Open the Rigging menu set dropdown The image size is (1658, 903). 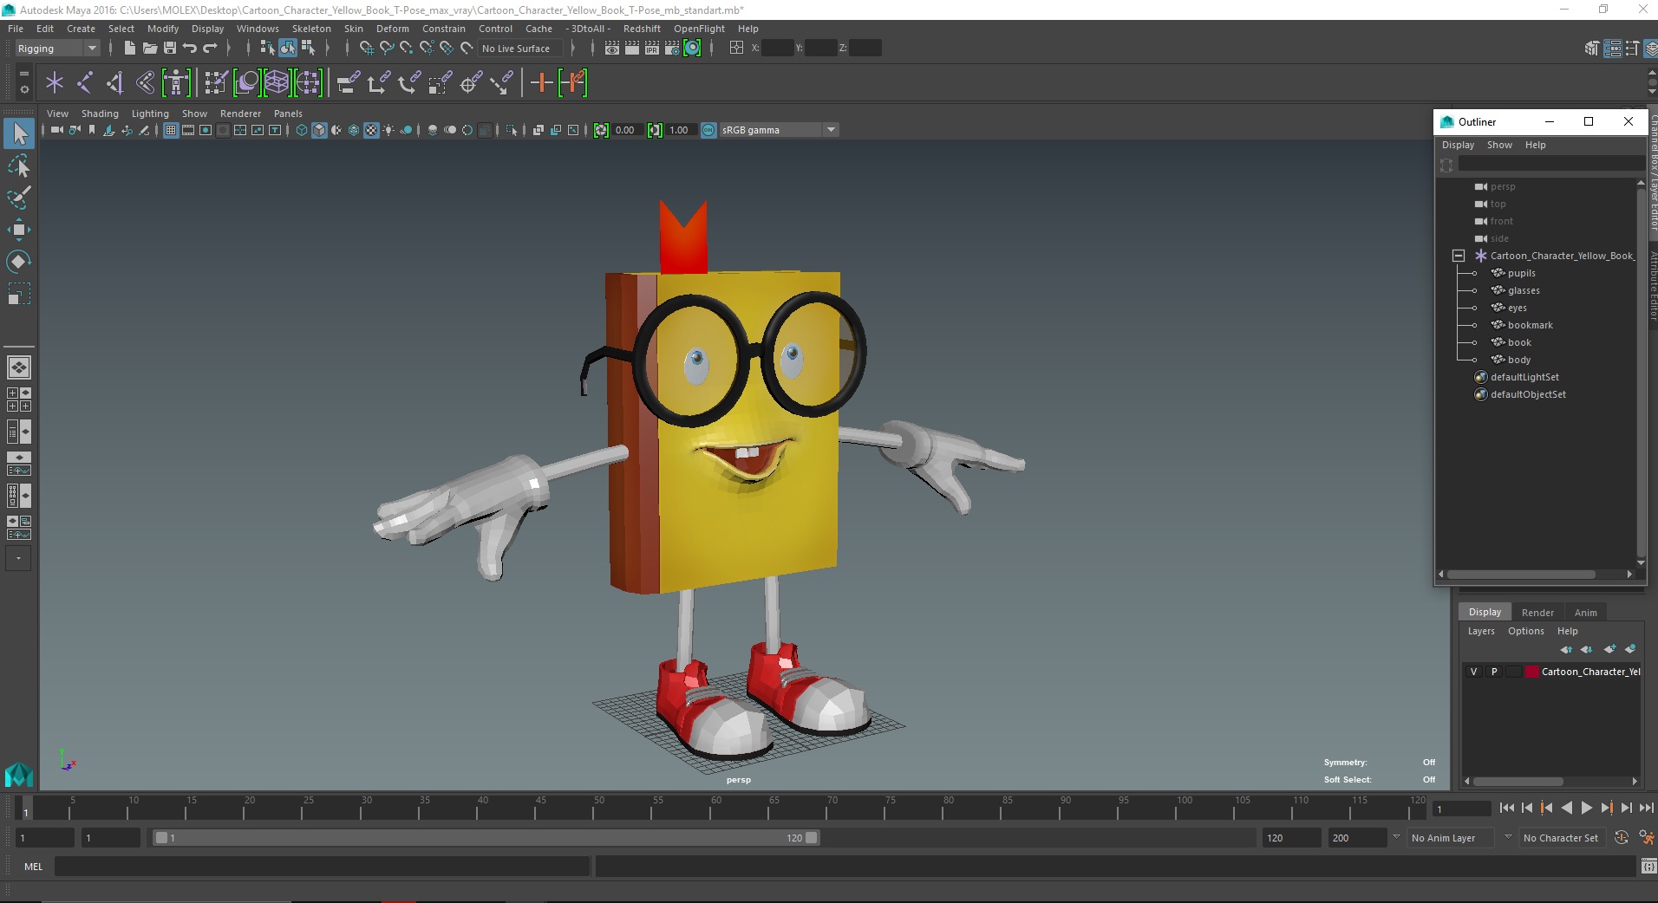[x=57, y=49]
